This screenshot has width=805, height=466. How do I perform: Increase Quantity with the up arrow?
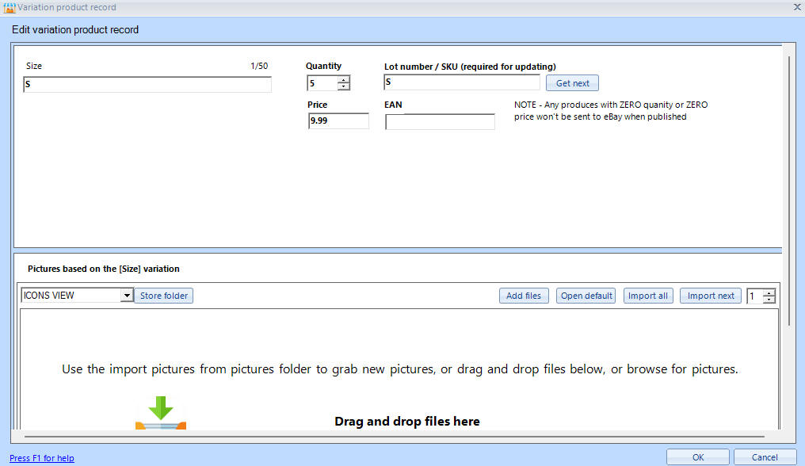click(x=344, y=79)
